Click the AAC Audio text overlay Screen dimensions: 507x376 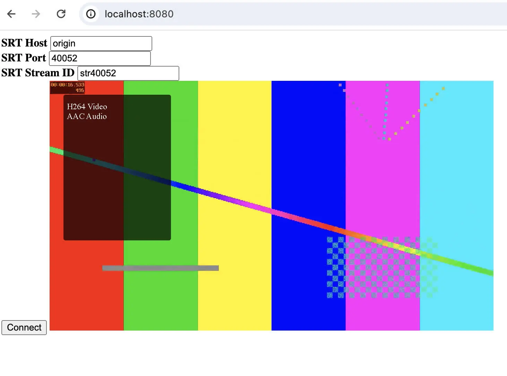tap(87, 117)
